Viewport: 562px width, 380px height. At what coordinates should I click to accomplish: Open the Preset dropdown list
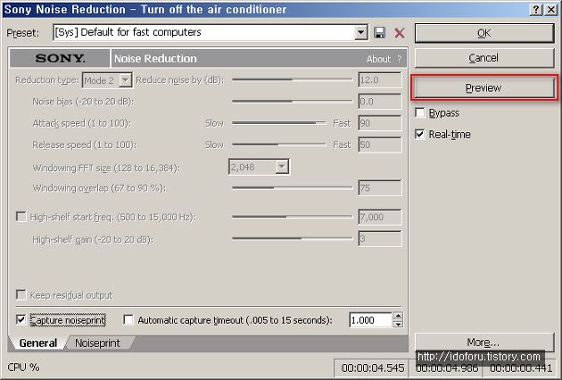(x=361, y=33)
